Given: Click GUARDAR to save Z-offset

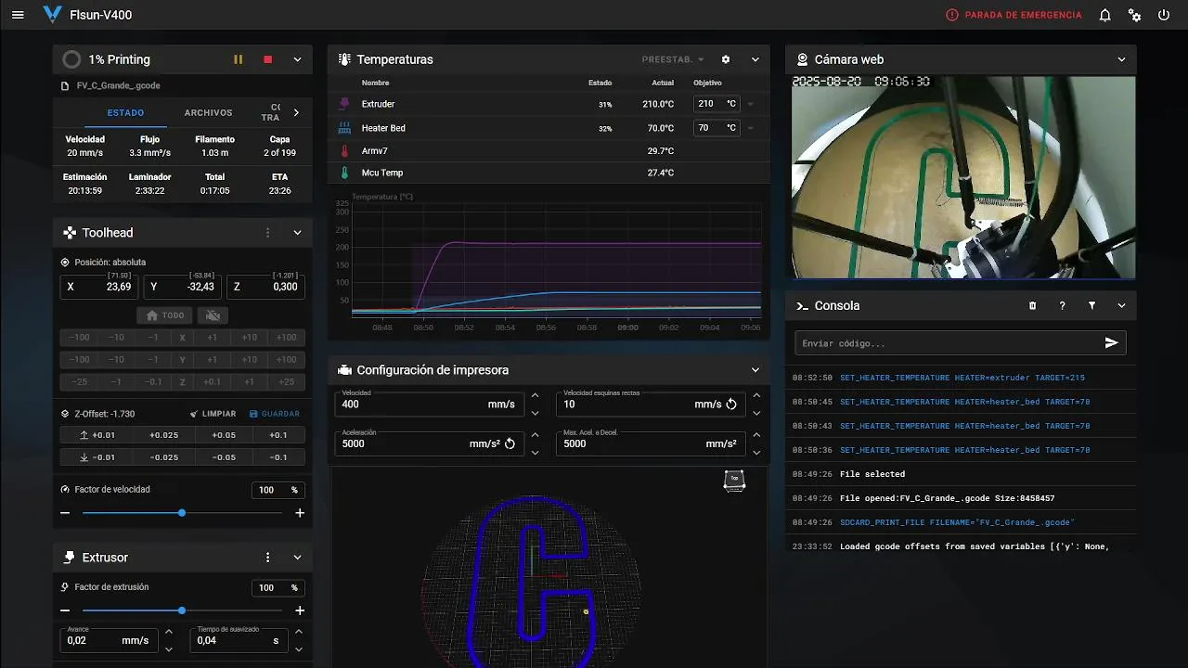Looking at the screenshot, I should (x=275, y=414).
